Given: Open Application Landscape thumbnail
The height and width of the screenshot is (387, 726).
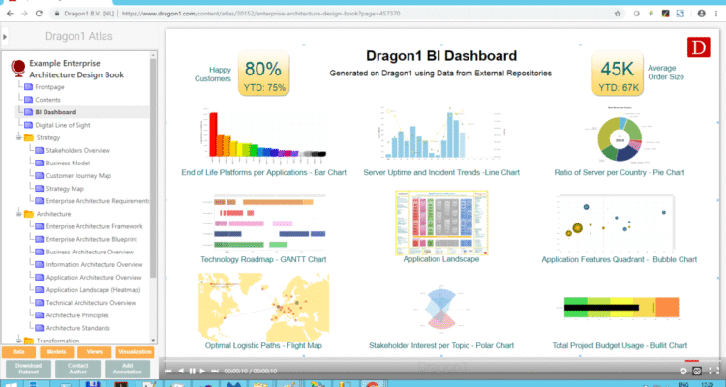Looking at the screenshot, I should [441, 223].
